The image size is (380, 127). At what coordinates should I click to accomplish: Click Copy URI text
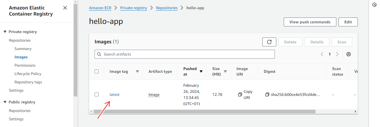248,94
